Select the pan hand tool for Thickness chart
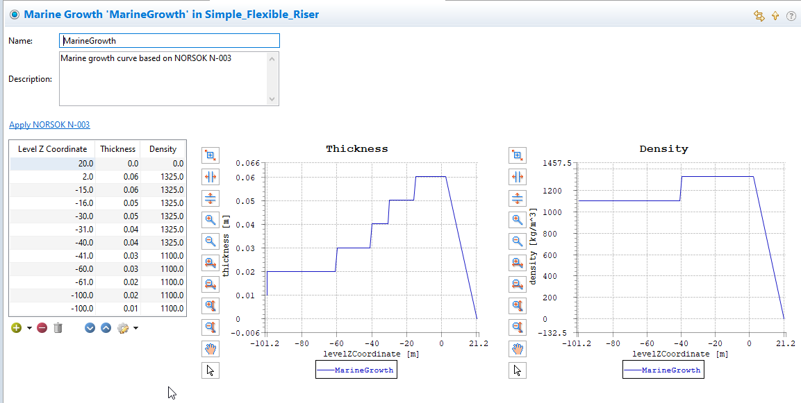801x403 pixels. tap(210, 349)
